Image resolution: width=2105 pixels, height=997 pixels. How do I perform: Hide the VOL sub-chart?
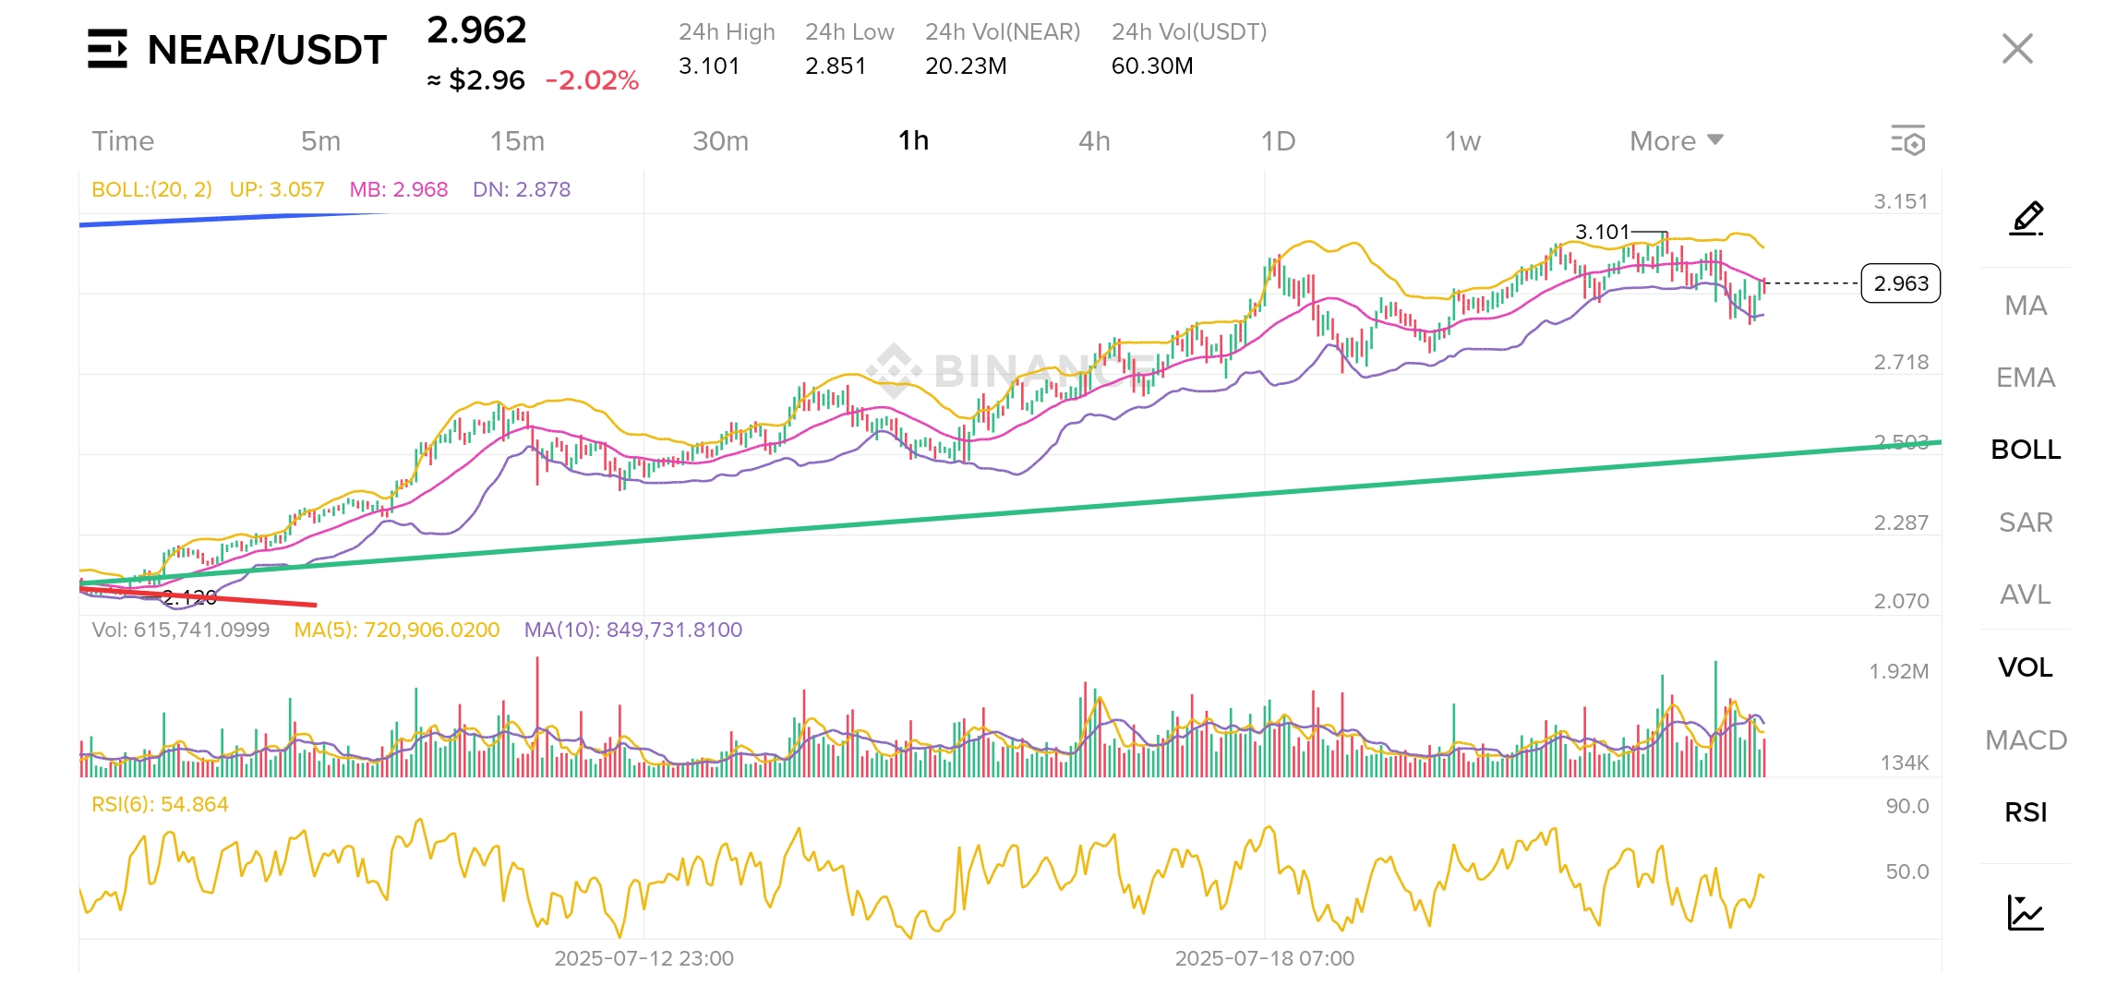pos(2026,667)
